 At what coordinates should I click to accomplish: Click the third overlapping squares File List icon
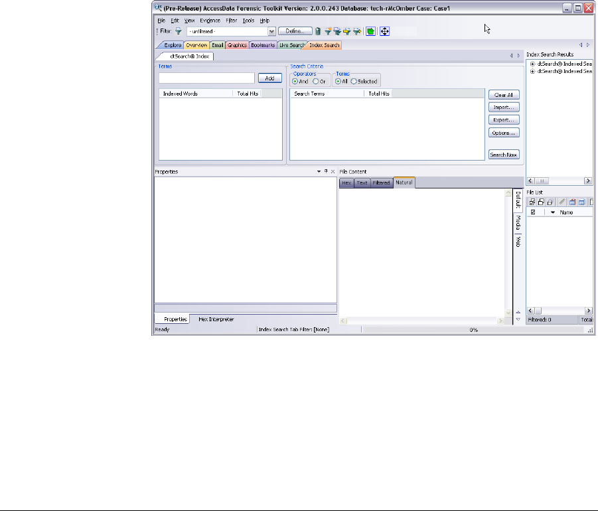click(550, 202)
